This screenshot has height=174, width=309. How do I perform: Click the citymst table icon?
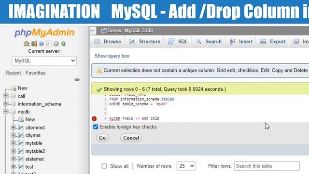pos(21,135)
